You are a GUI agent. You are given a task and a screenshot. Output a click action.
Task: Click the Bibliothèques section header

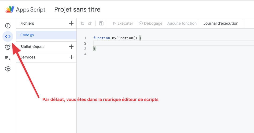[32, 47]
